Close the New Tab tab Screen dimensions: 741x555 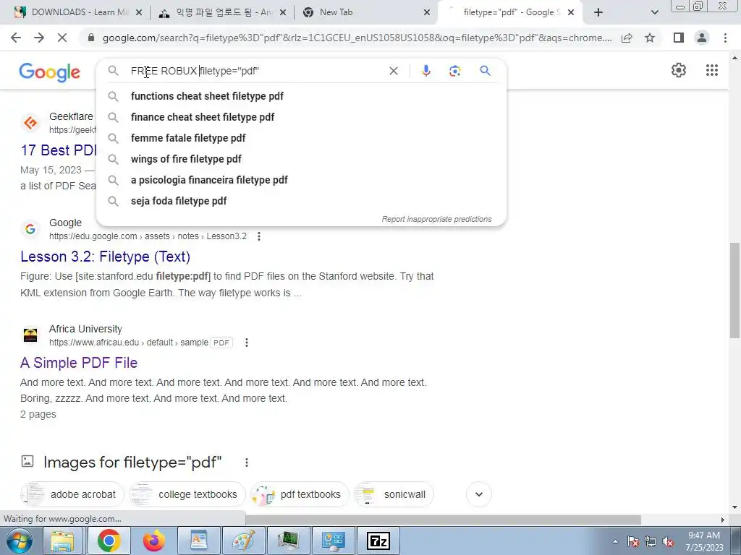(x=427, y=12)
